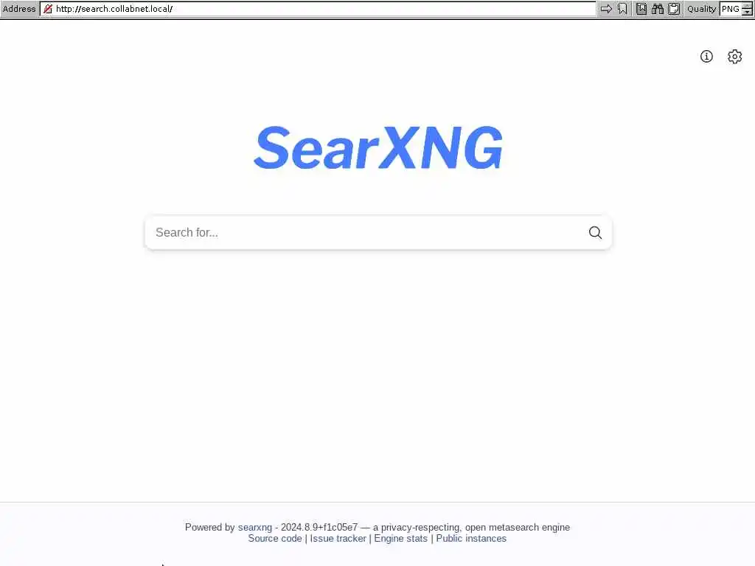Click the address URL field
The width and height of the screenshot is (755, 566).
point(319,9)
